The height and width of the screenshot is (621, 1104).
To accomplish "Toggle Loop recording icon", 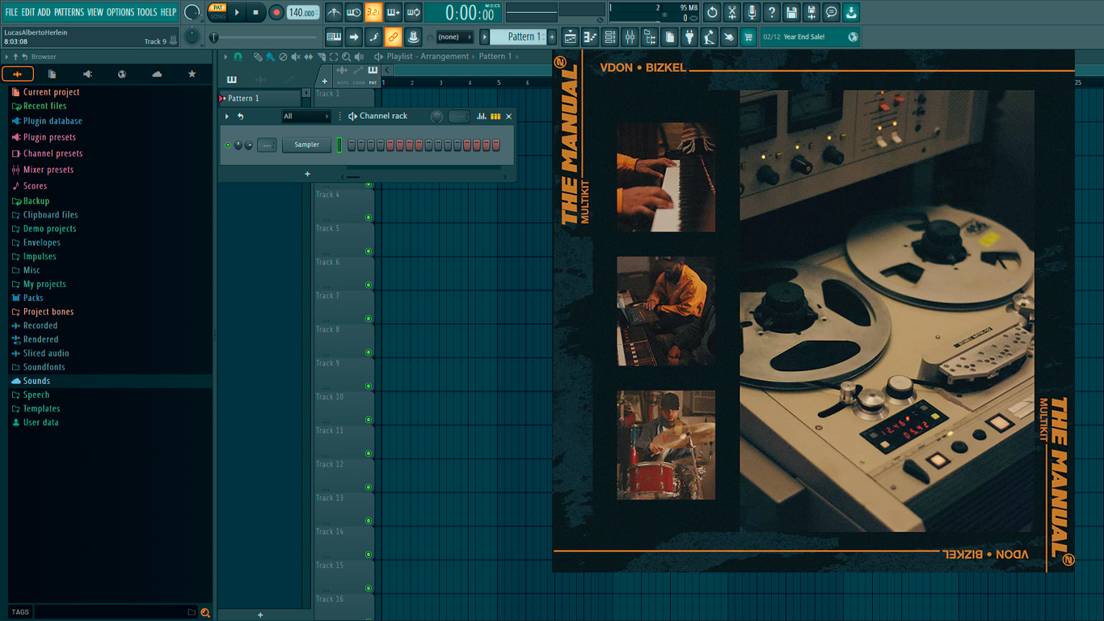I will [x=413, y=12].
